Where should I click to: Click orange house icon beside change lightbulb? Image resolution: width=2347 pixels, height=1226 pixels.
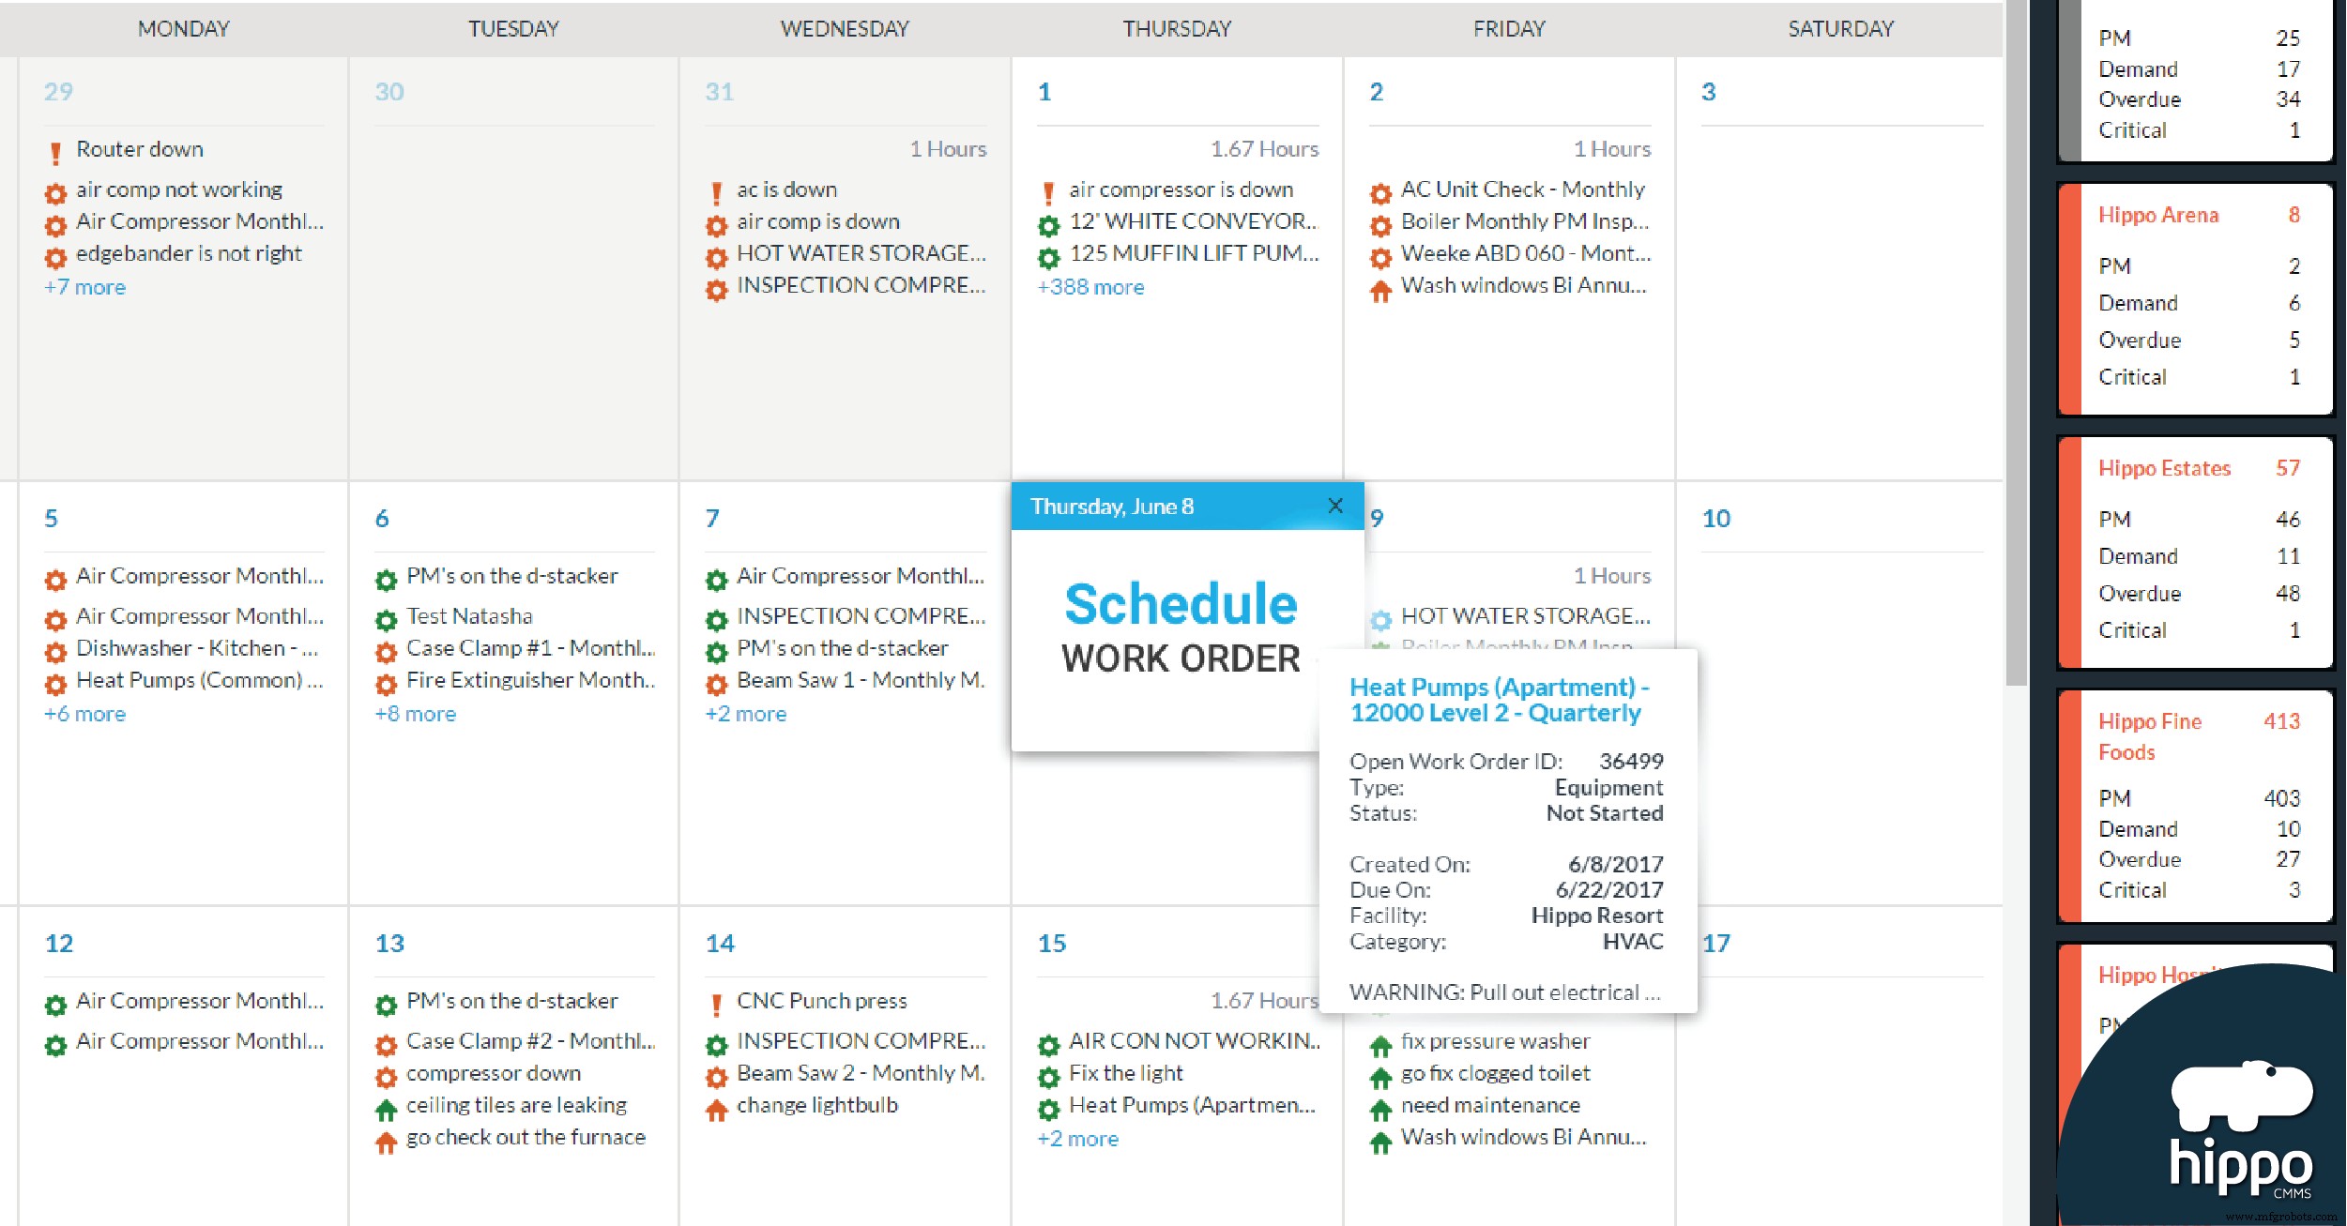pyautogui.click(x=717, y=1110)
